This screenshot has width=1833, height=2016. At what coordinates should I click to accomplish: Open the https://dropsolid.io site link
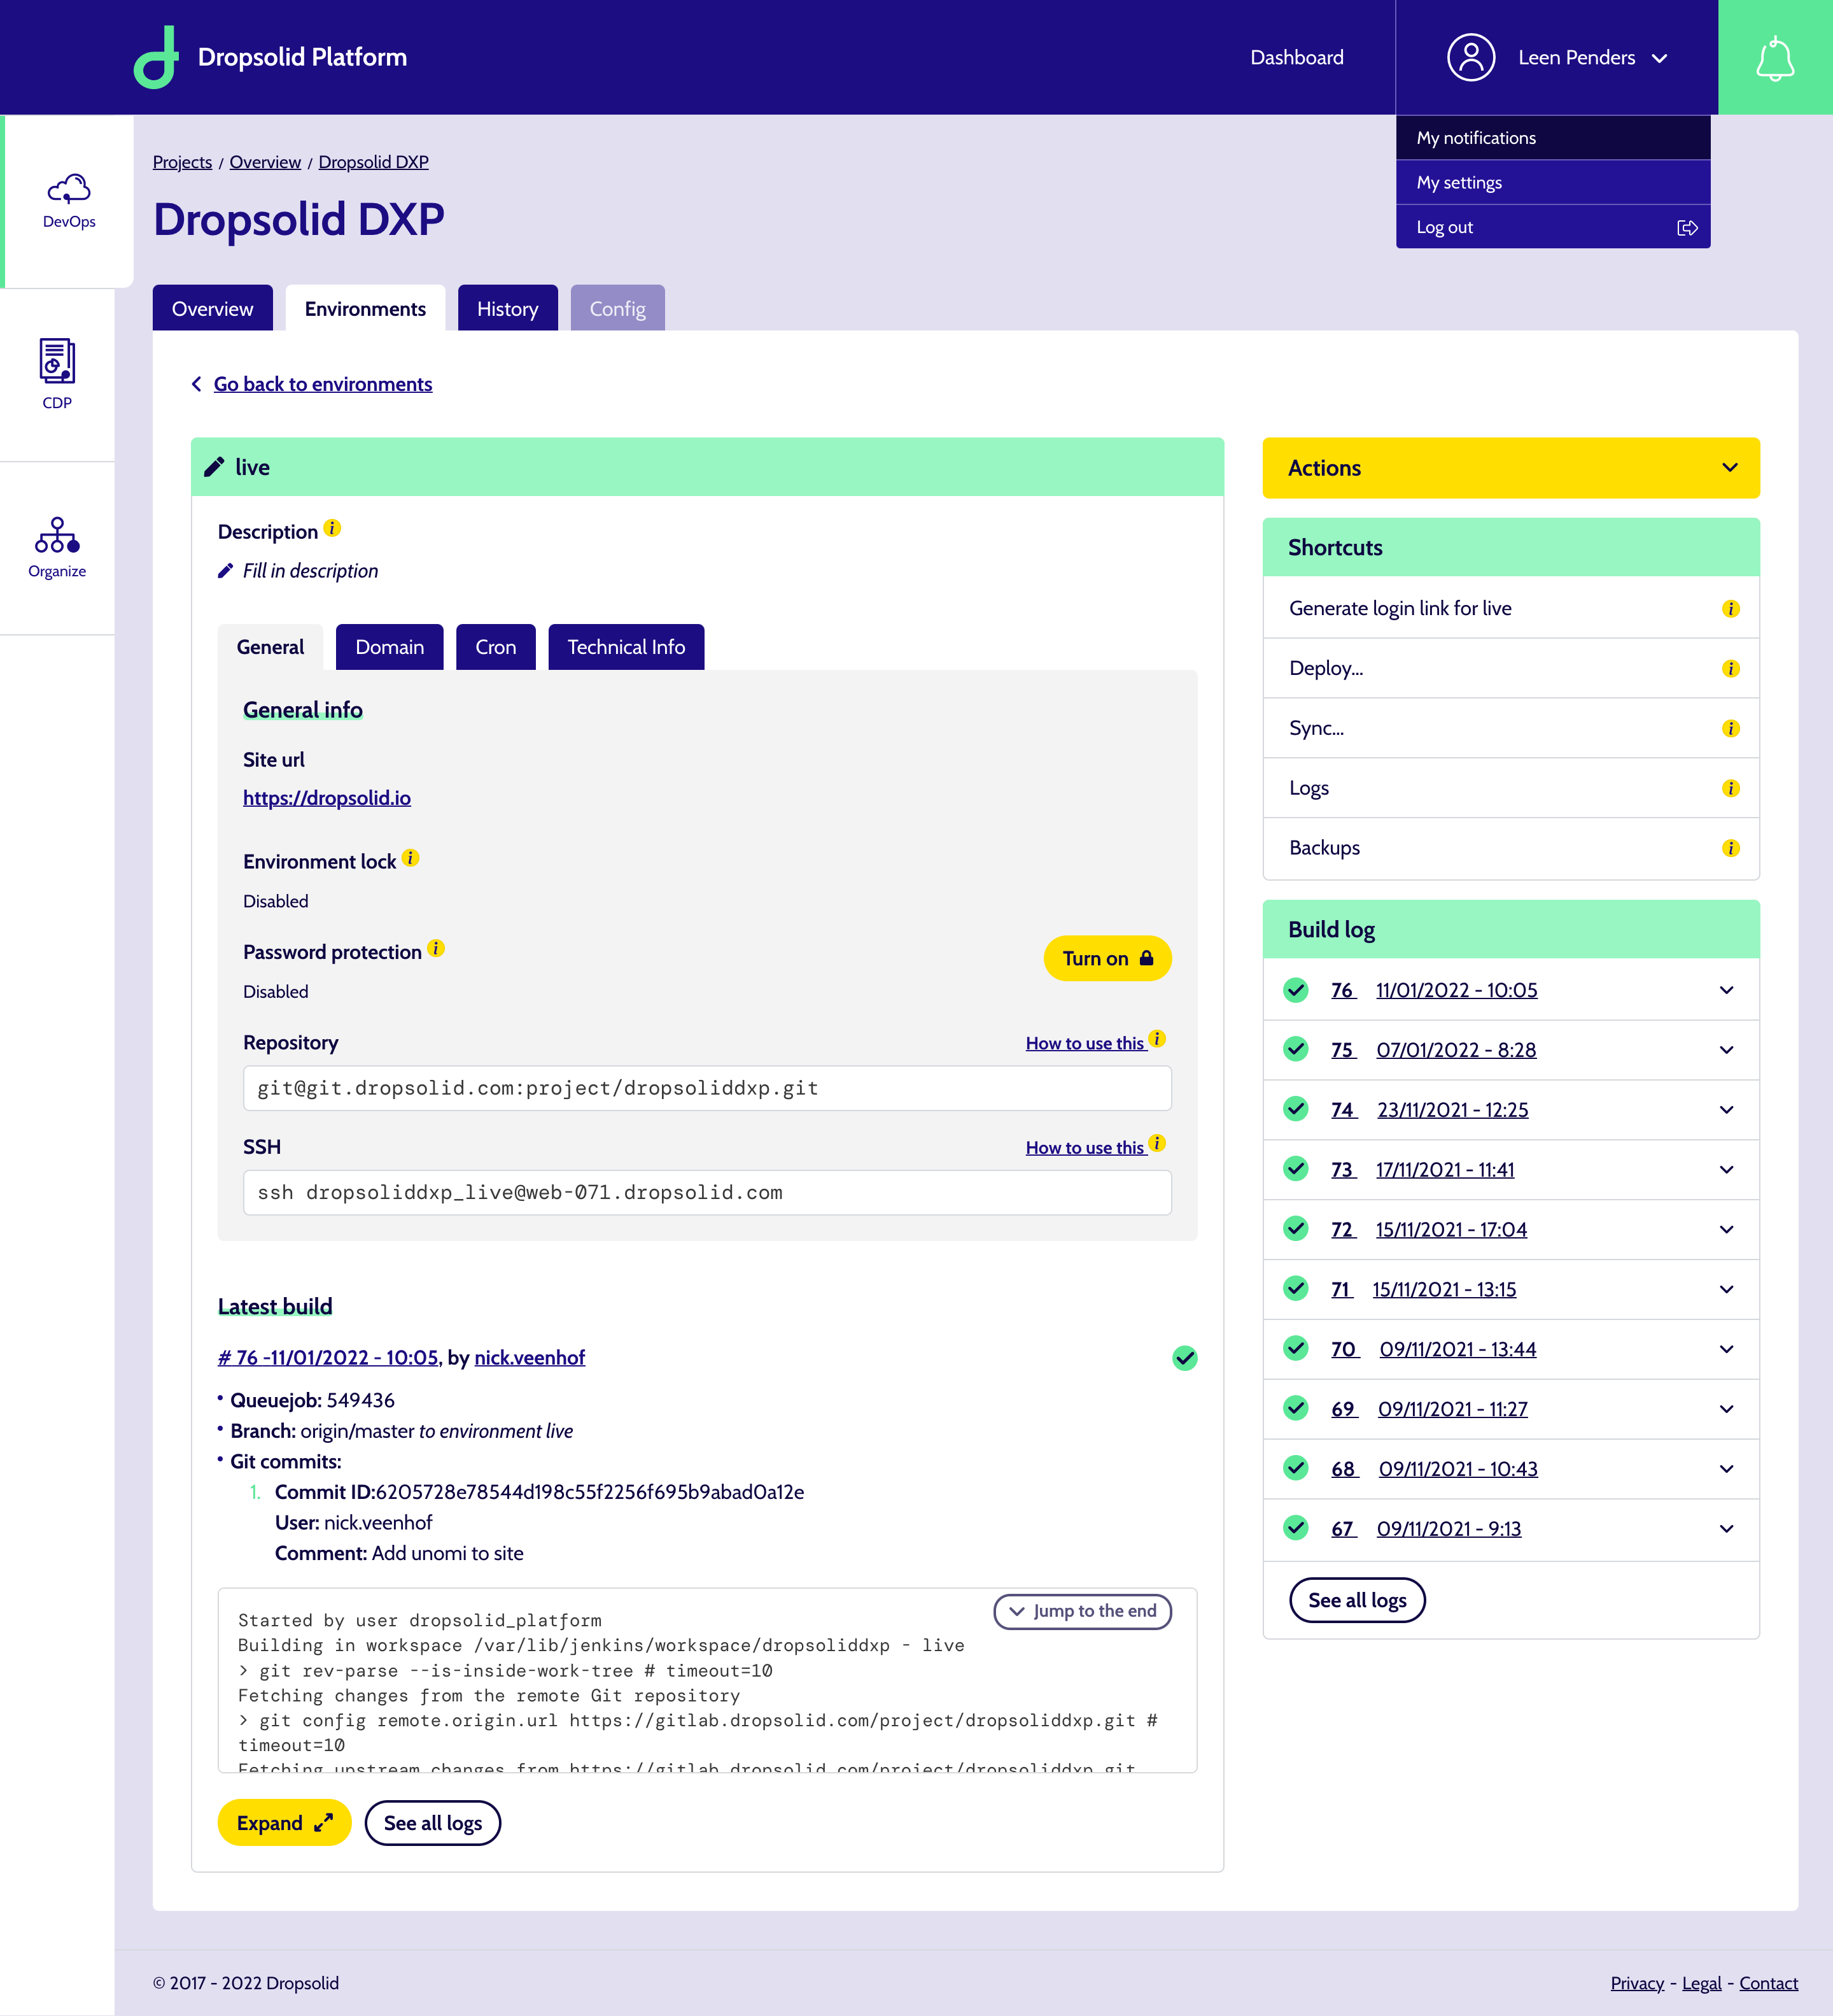[x=327, y=797]
